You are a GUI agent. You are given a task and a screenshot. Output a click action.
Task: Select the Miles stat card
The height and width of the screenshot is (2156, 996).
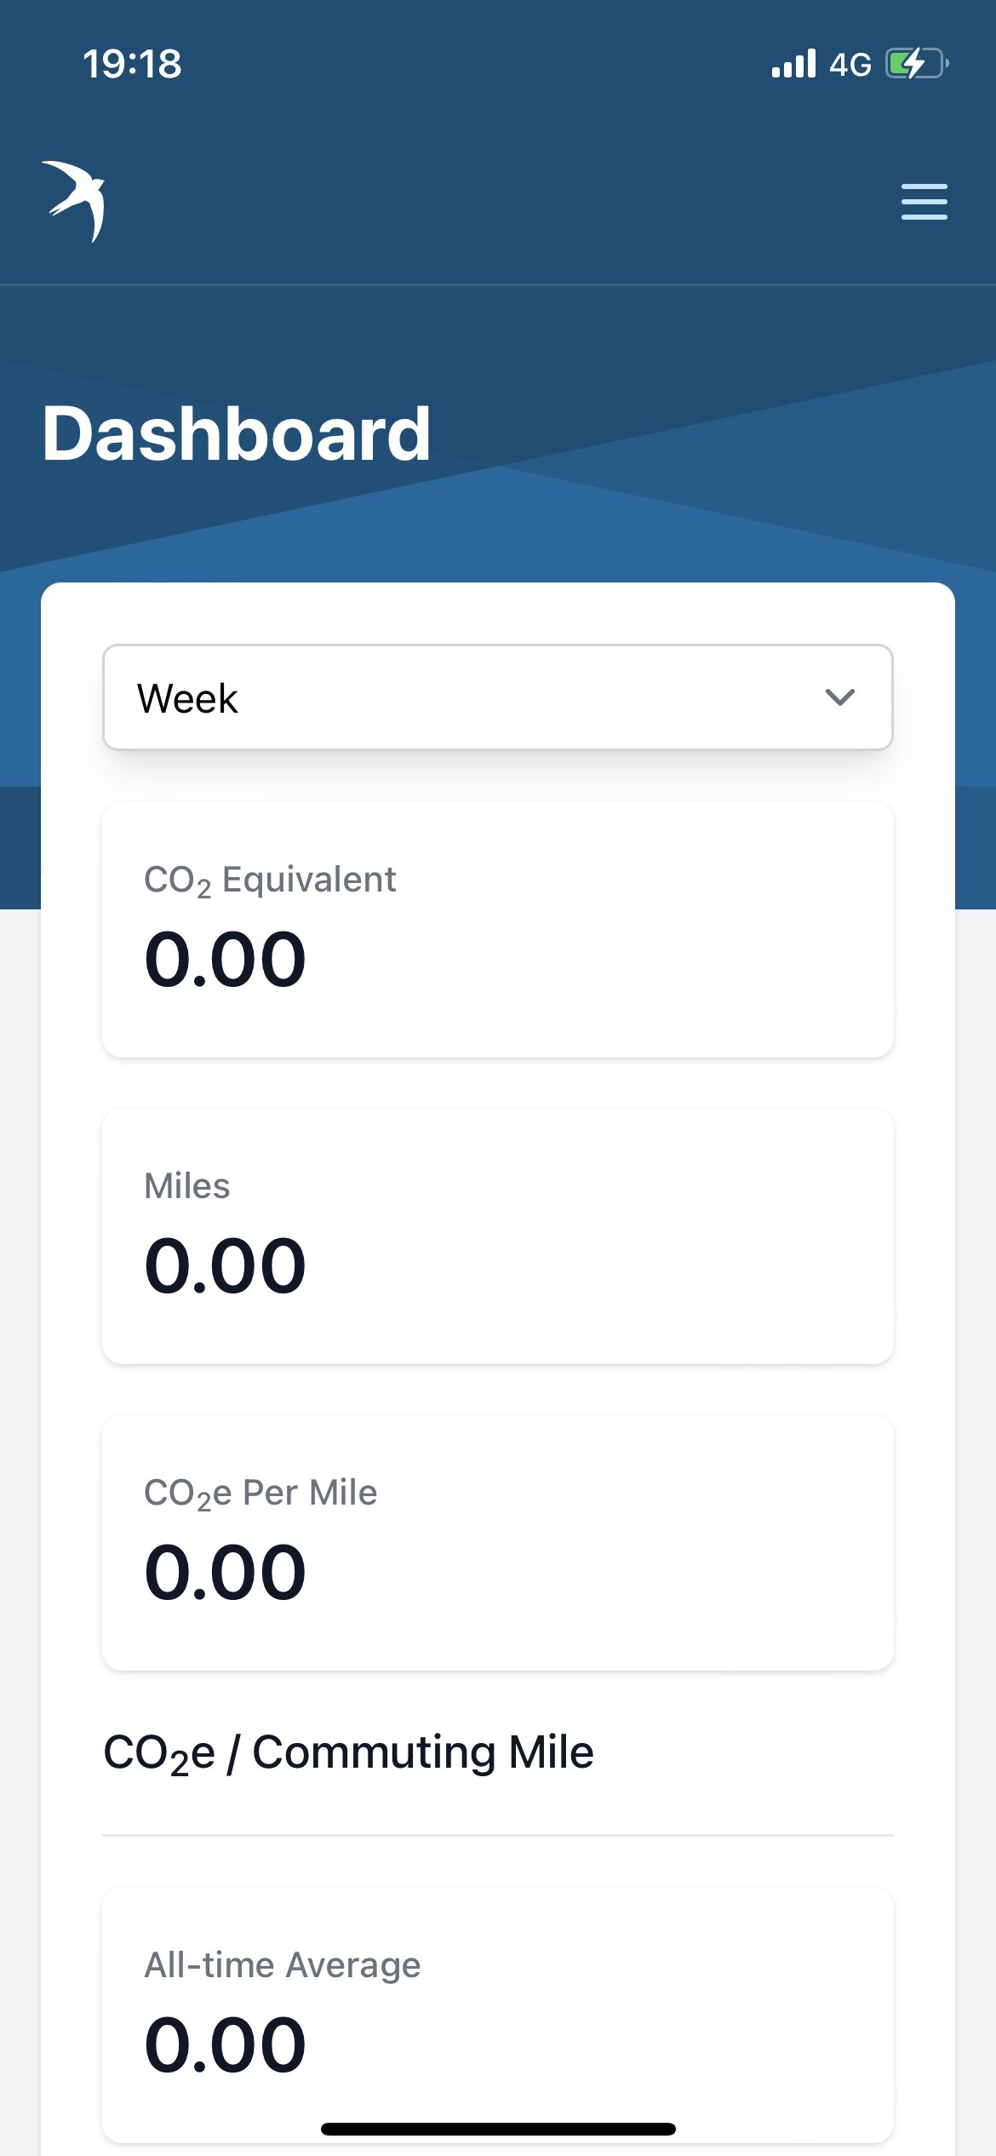coord(498,1236)
